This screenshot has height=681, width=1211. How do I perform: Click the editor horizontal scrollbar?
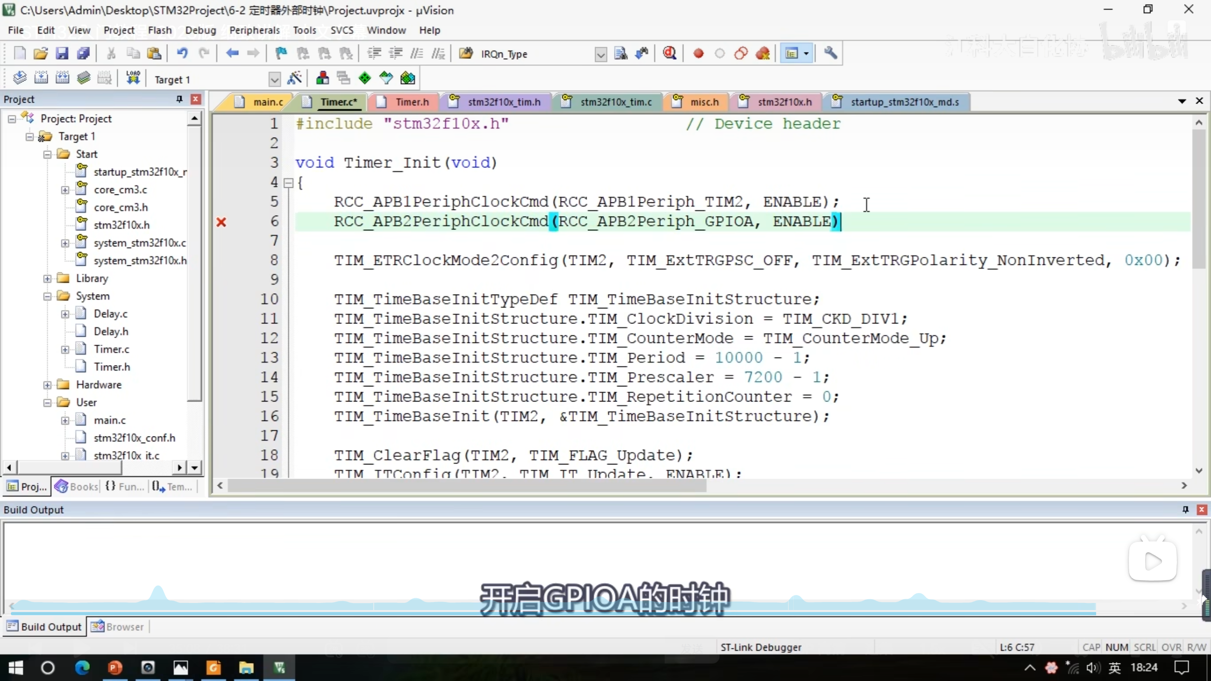[x=466, y=486]
